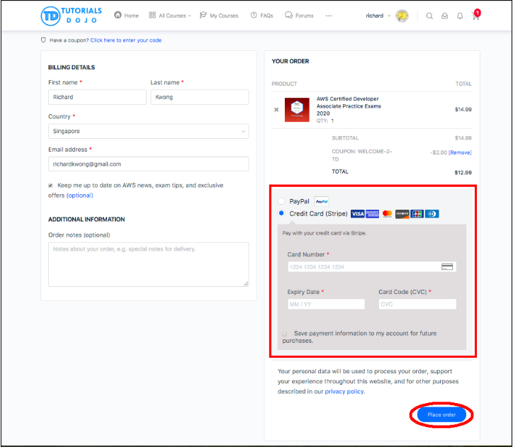
Task: Toggle the AWS news subscription checkbox
Action: [x=50, y=186]
